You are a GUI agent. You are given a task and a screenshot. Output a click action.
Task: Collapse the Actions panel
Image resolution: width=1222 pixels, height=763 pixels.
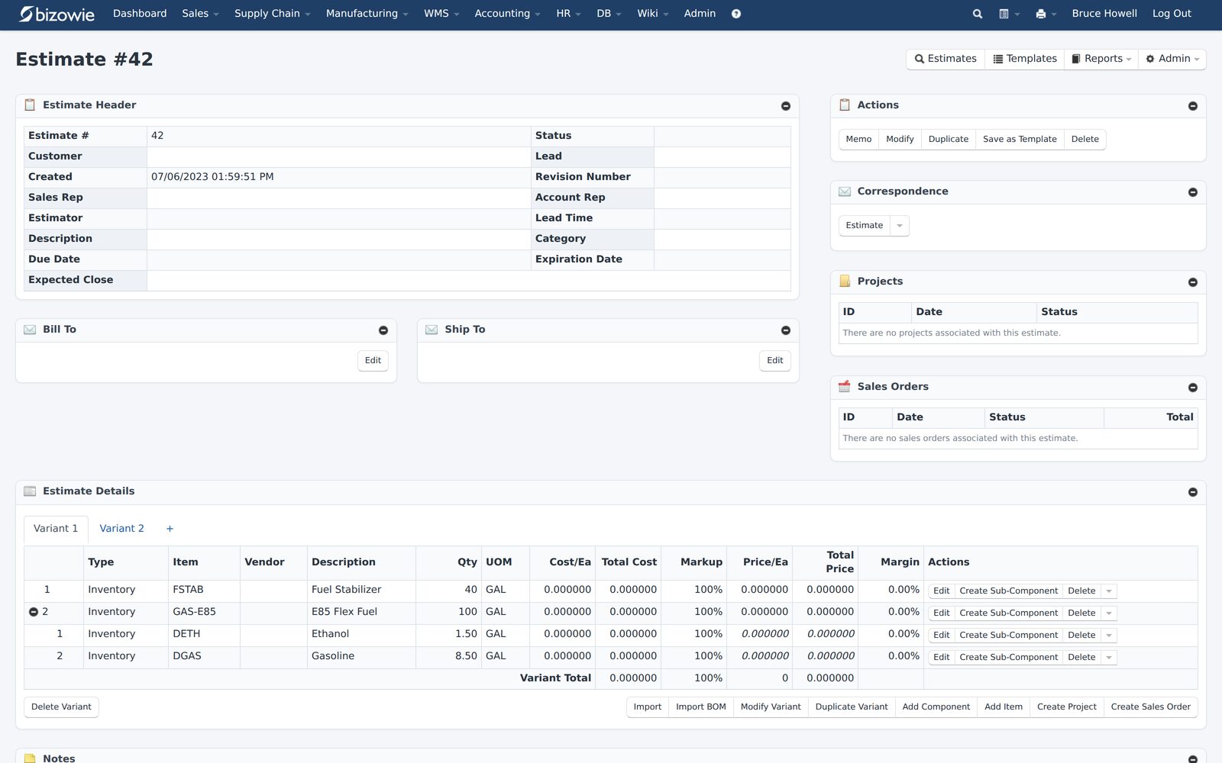click(1193, 106)
